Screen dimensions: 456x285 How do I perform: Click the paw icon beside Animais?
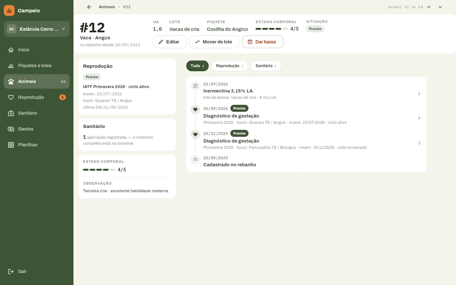click(x=11, y=81)
